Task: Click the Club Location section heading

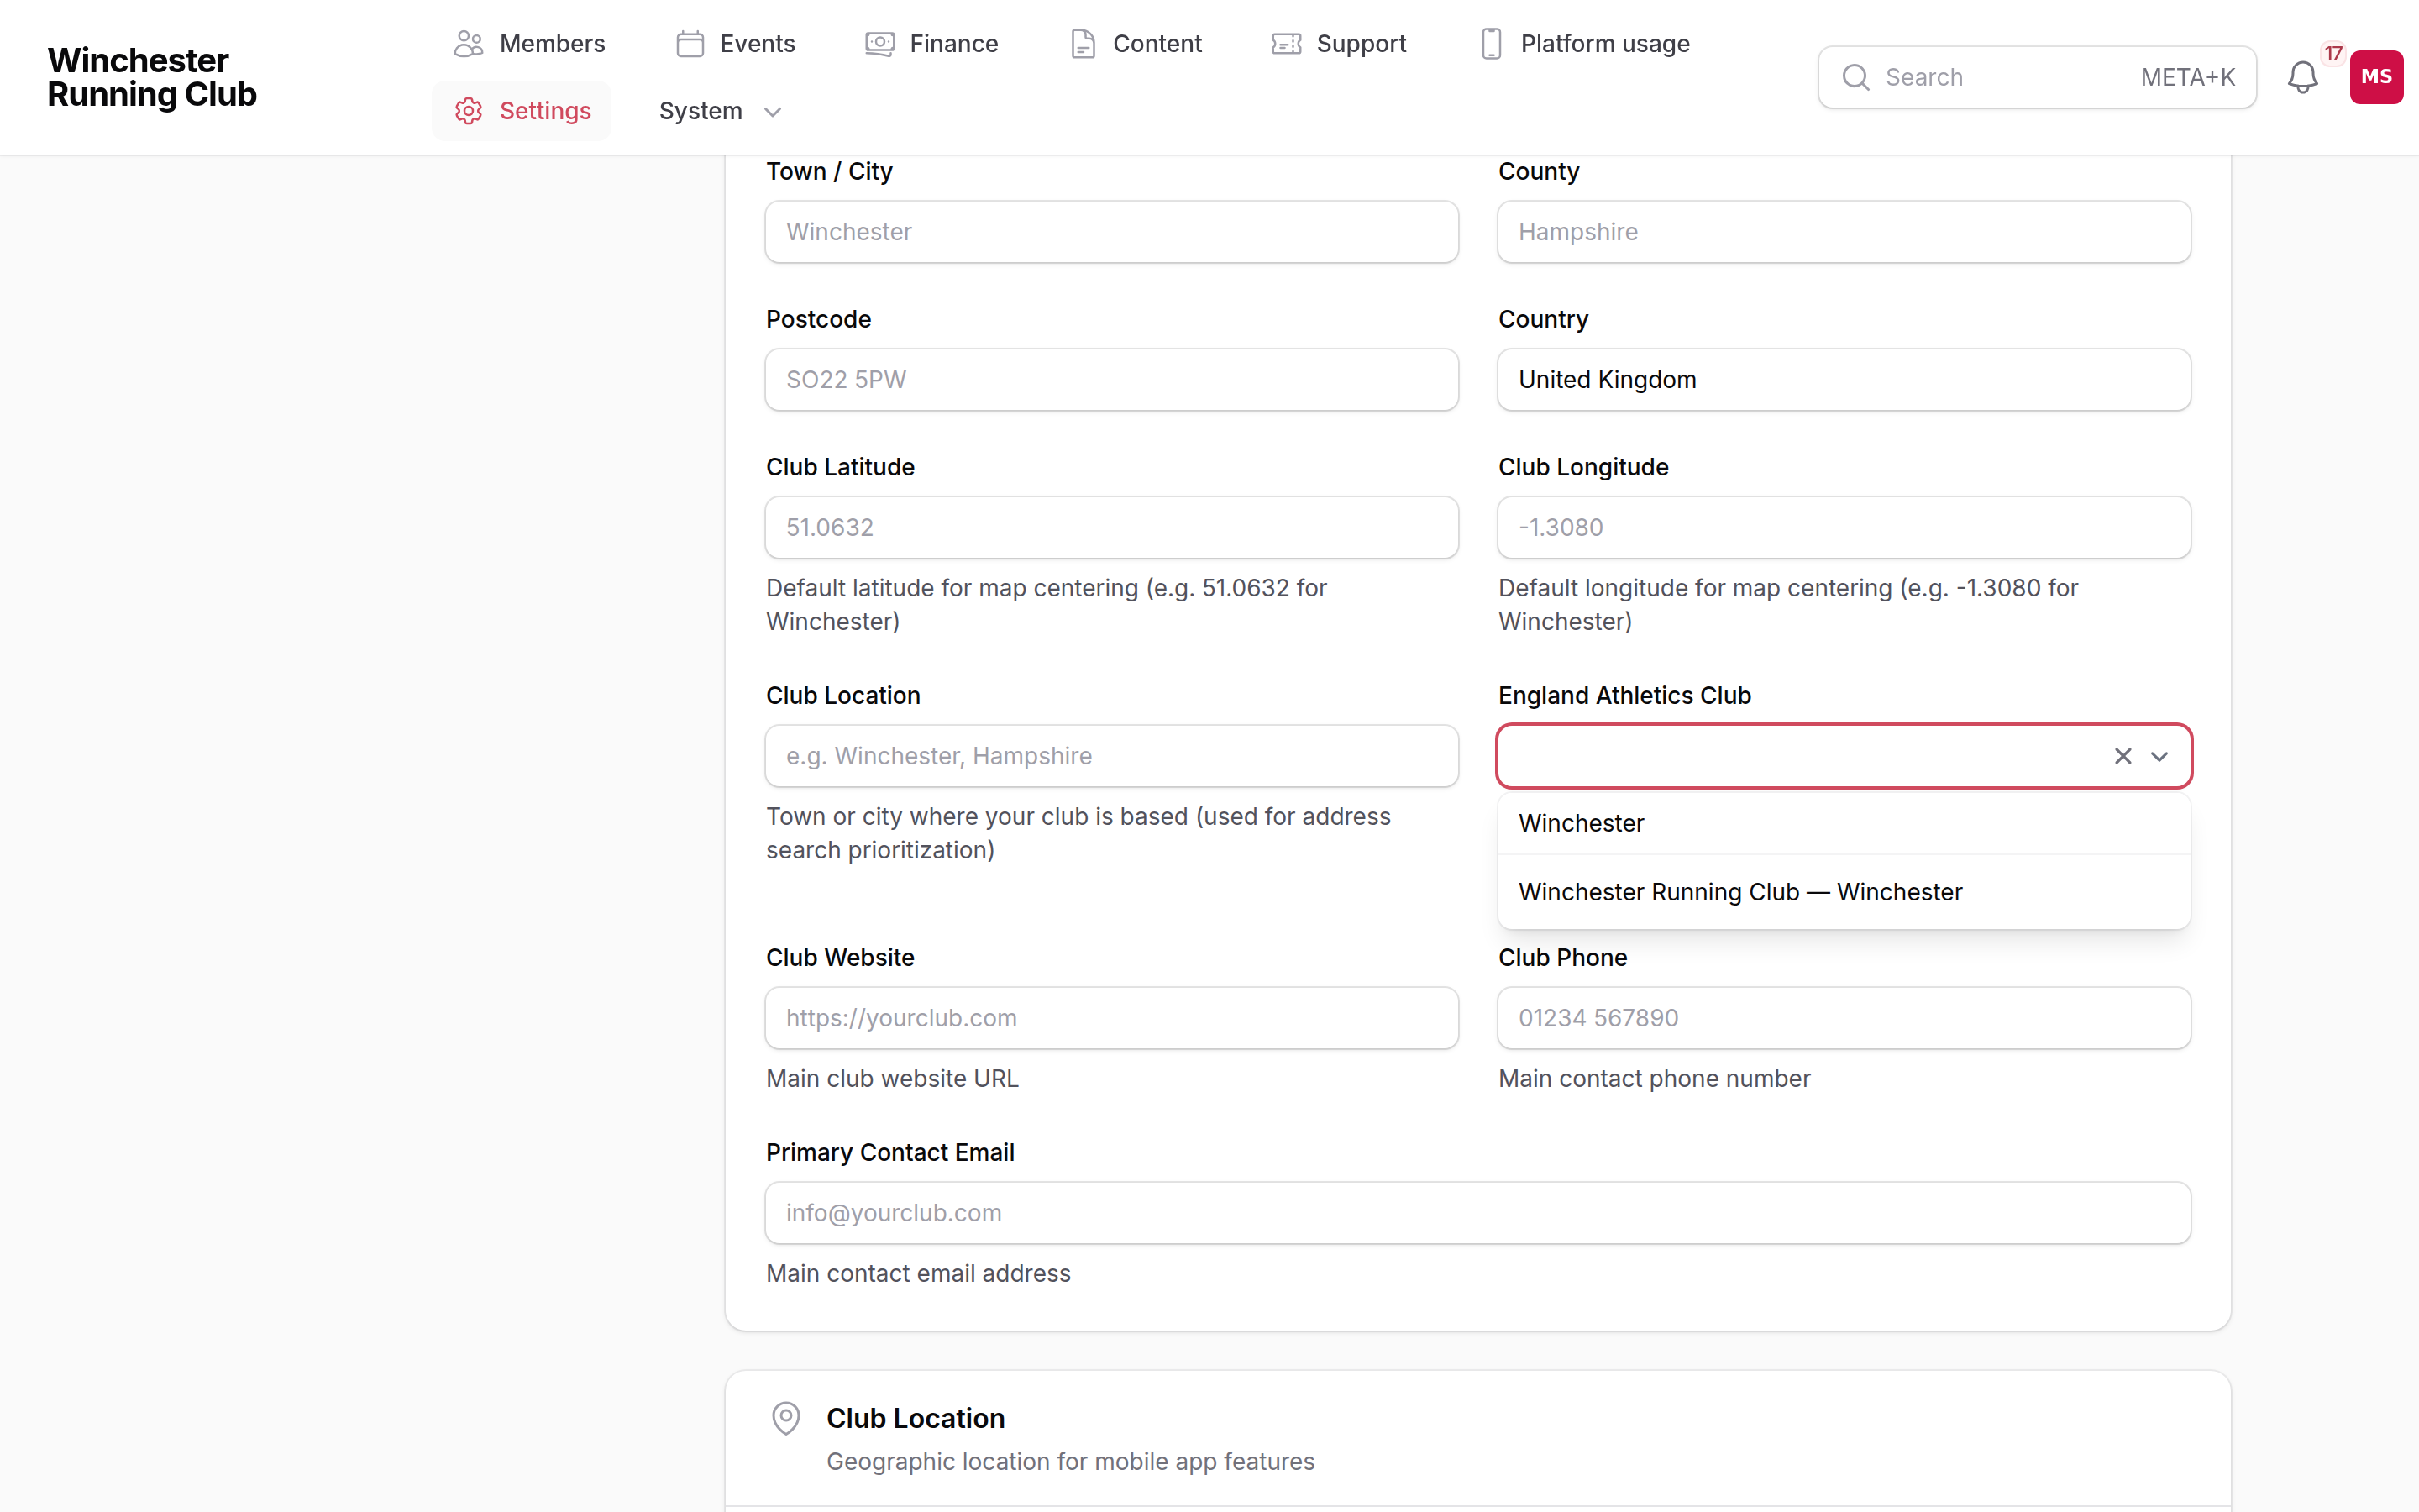Action: (915, 1418)
